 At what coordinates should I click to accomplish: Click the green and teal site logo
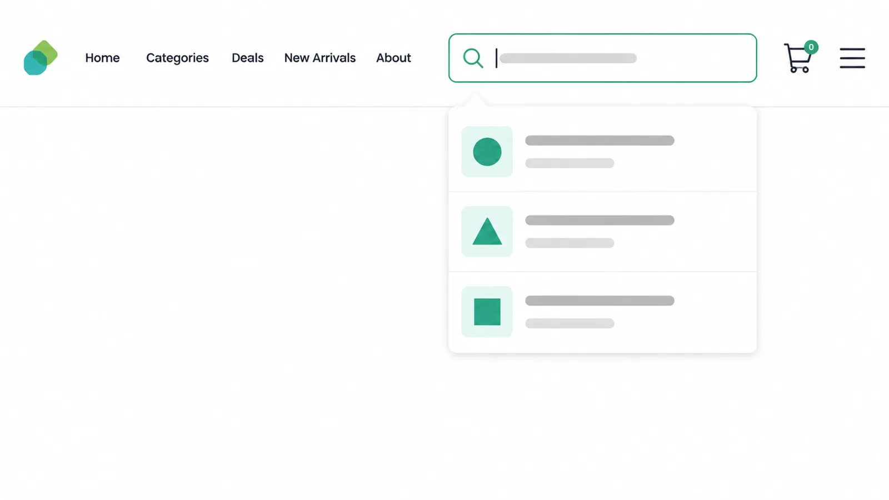(x=41, y=58)
